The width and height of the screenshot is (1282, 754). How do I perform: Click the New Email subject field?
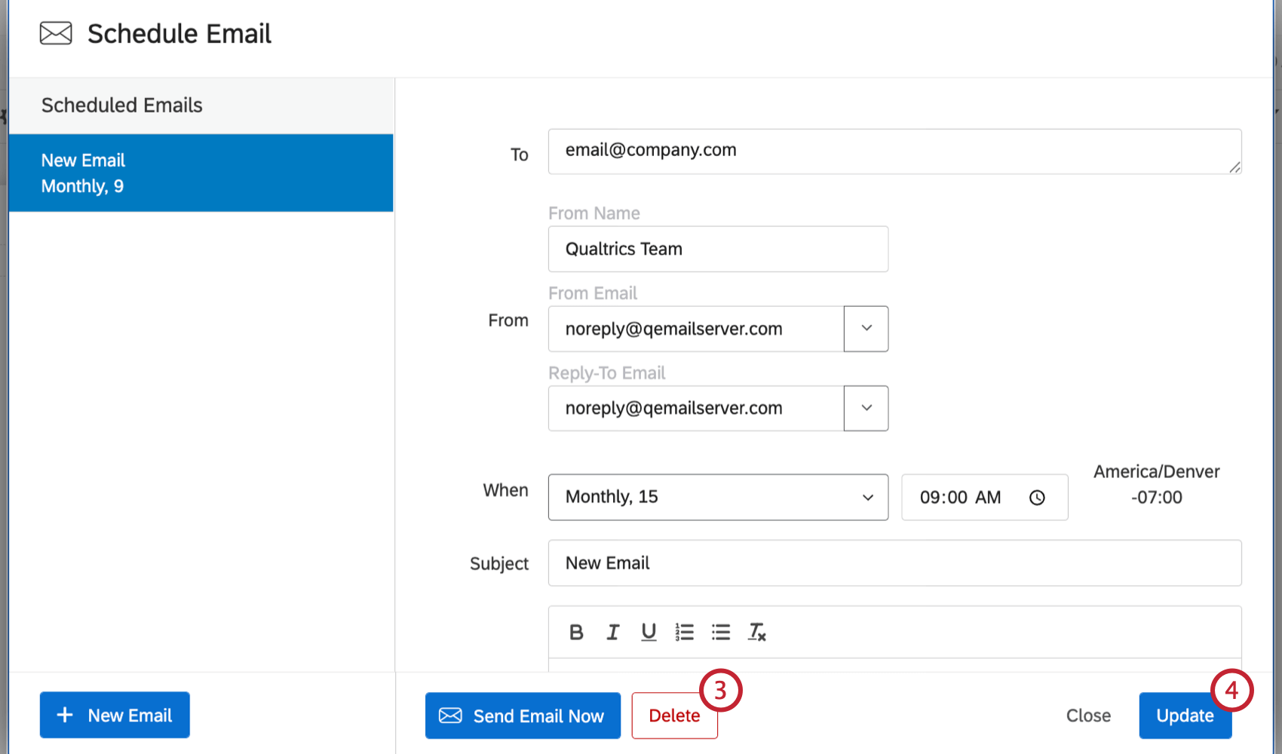(894, 562)
